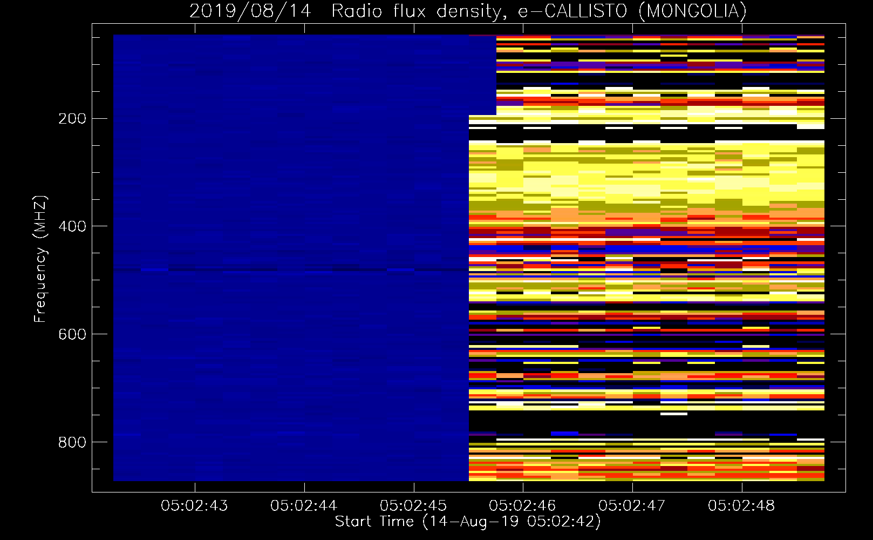Click the 05:02:45 time tick label
The height and width of the screenshot is (540, 873).
click(x=413, y=506)
